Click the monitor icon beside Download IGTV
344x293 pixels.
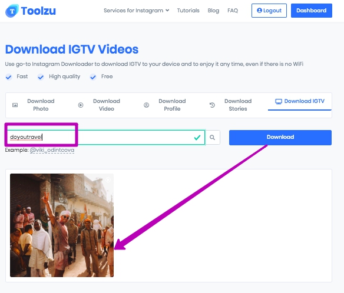coord(279,101)
